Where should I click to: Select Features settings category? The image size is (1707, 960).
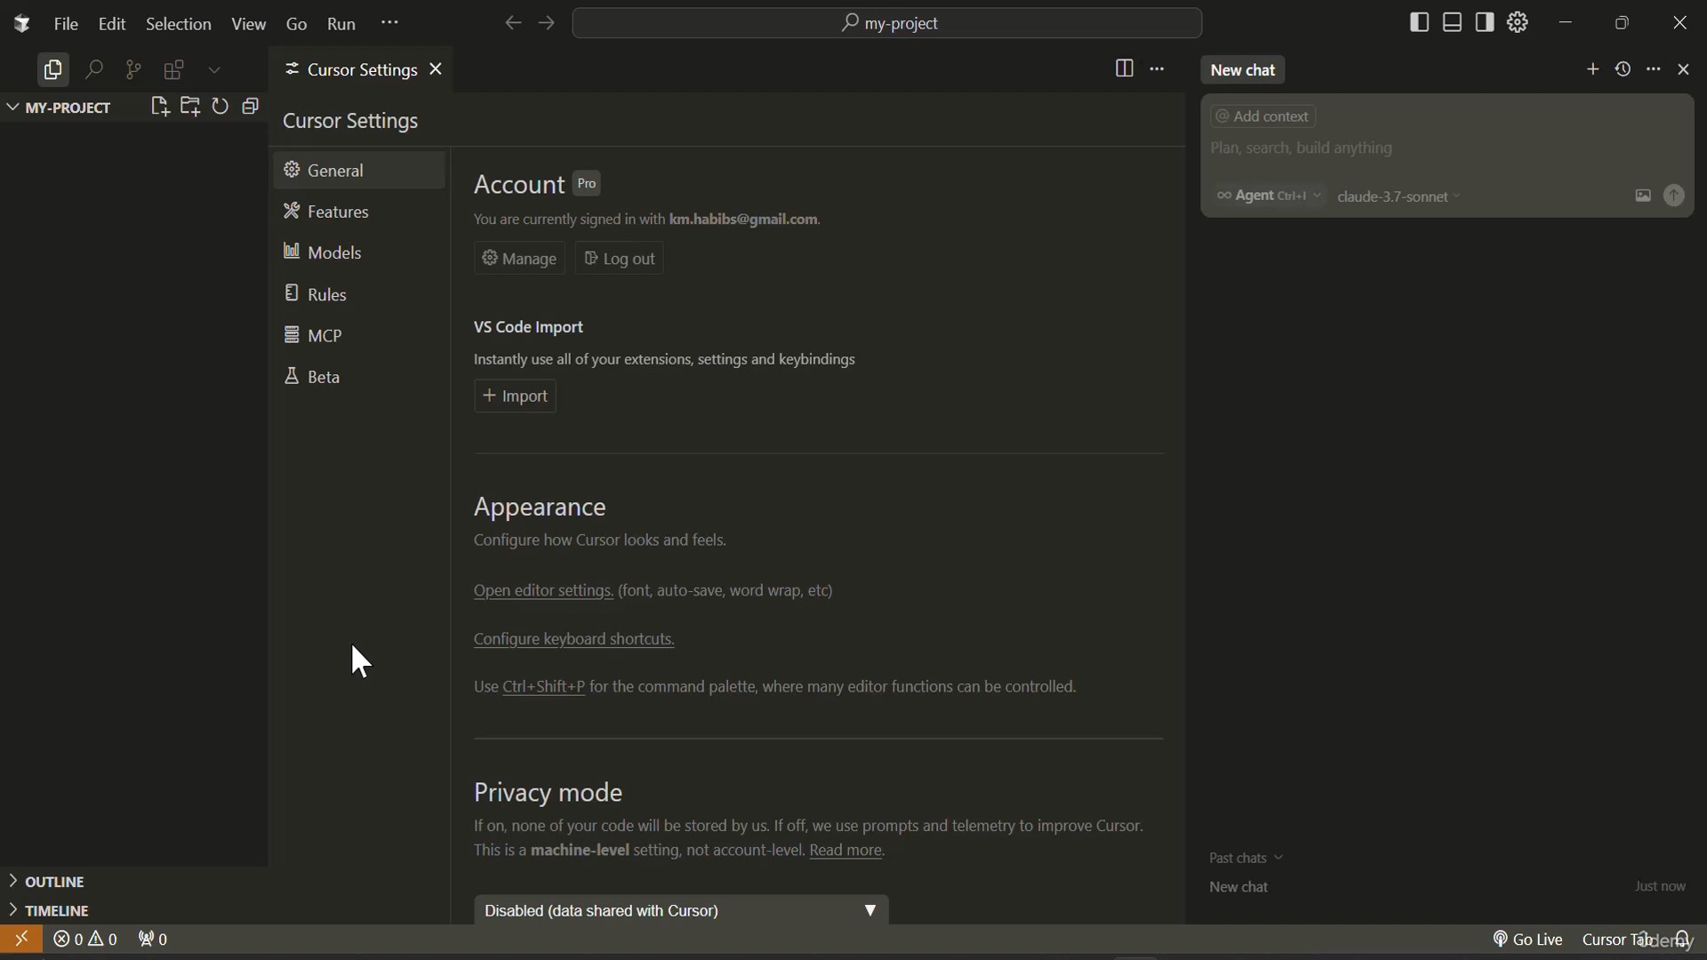(x=359, y=212)
